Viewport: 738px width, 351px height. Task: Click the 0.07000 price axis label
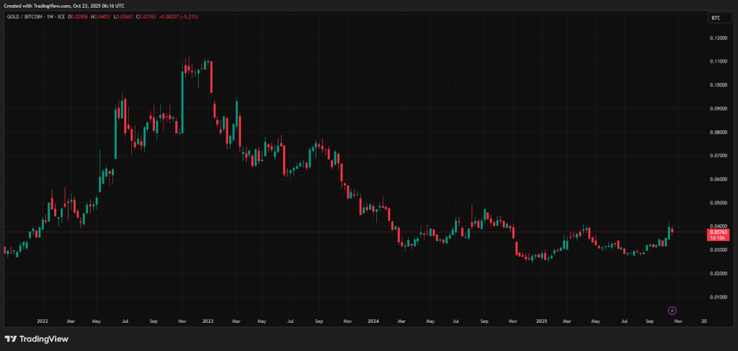point(719,155)
